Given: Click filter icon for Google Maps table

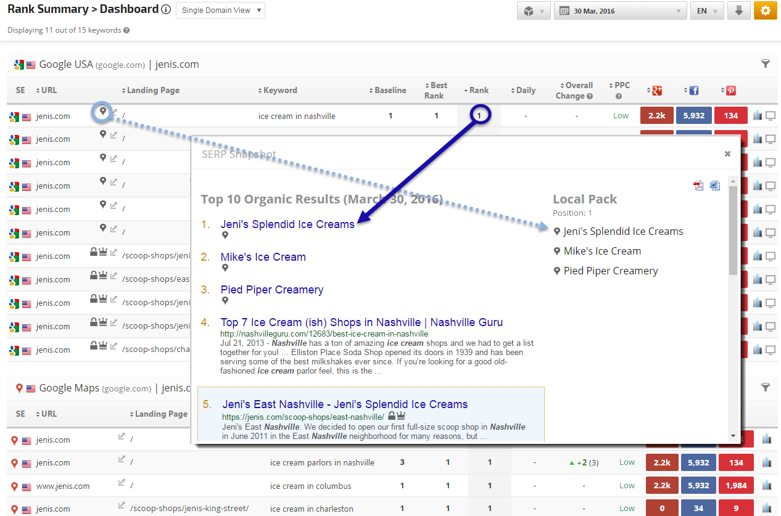Looking at the screenshot, I should pos(766,387).
